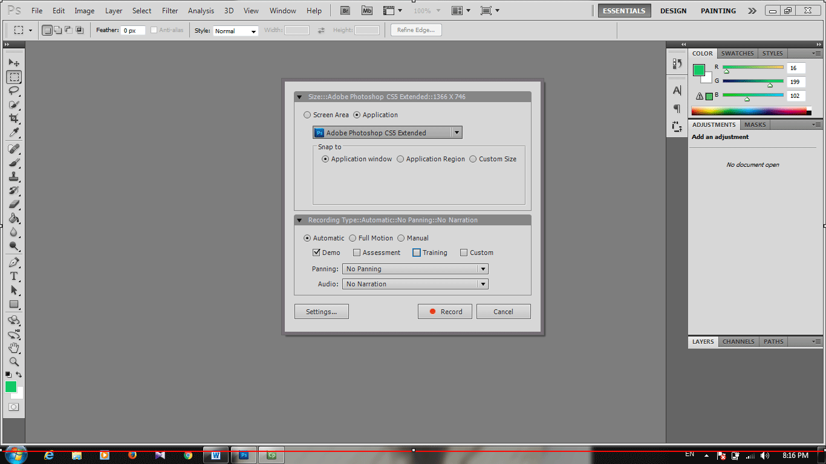826x464 pixels.
Task: Select the History Brush tool
Action: click(14, 190)
